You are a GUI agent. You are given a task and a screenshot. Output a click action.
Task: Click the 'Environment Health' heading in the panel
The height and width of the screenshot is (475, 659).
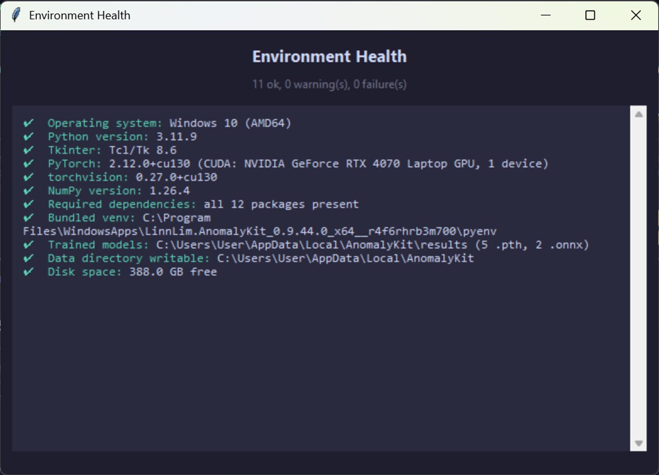(329, 57)
